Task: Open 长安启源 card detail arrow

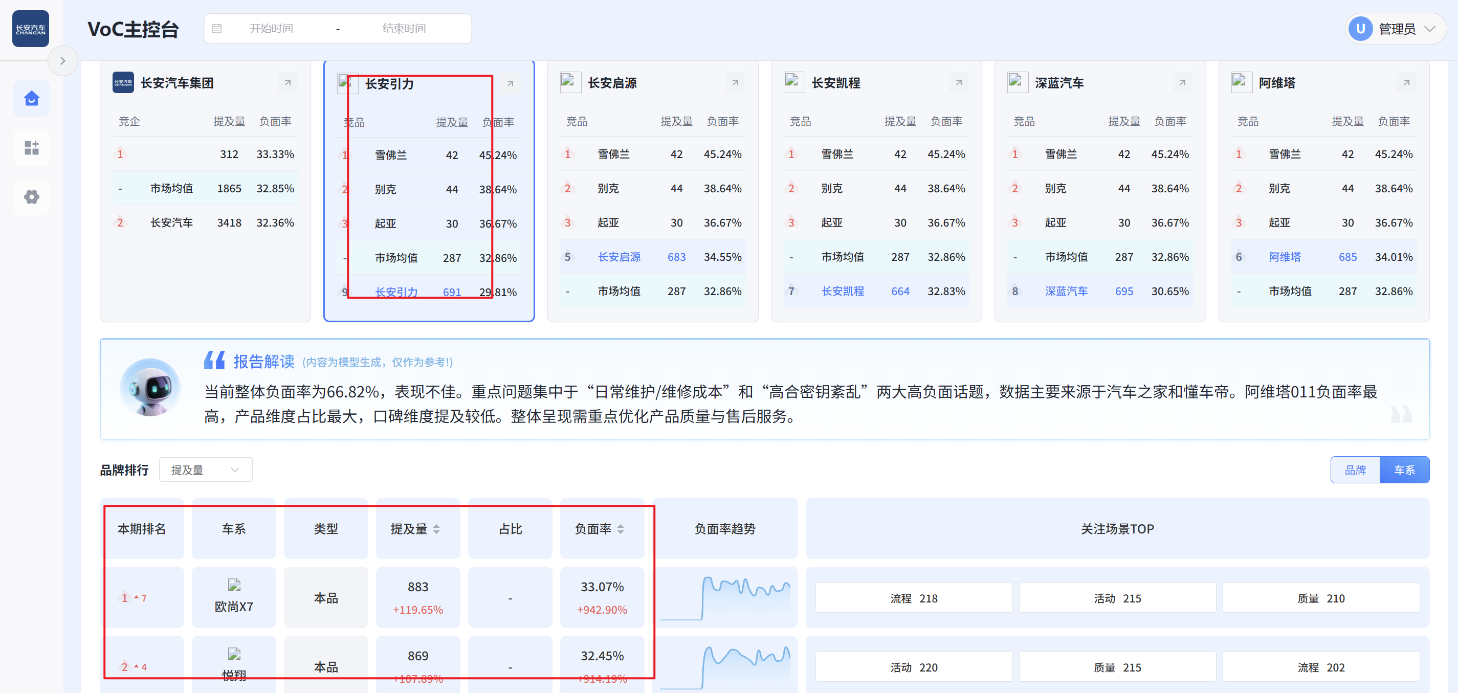Action: pyautogui.click(x=735, y=82)
